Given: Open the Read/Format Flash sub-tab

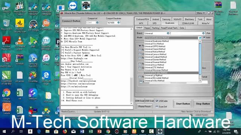Looking at the screenshot, I should coord(169,28).
